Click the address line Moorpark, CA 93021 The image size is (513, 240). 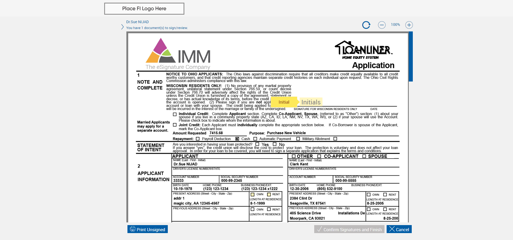(x=307, y=218)
